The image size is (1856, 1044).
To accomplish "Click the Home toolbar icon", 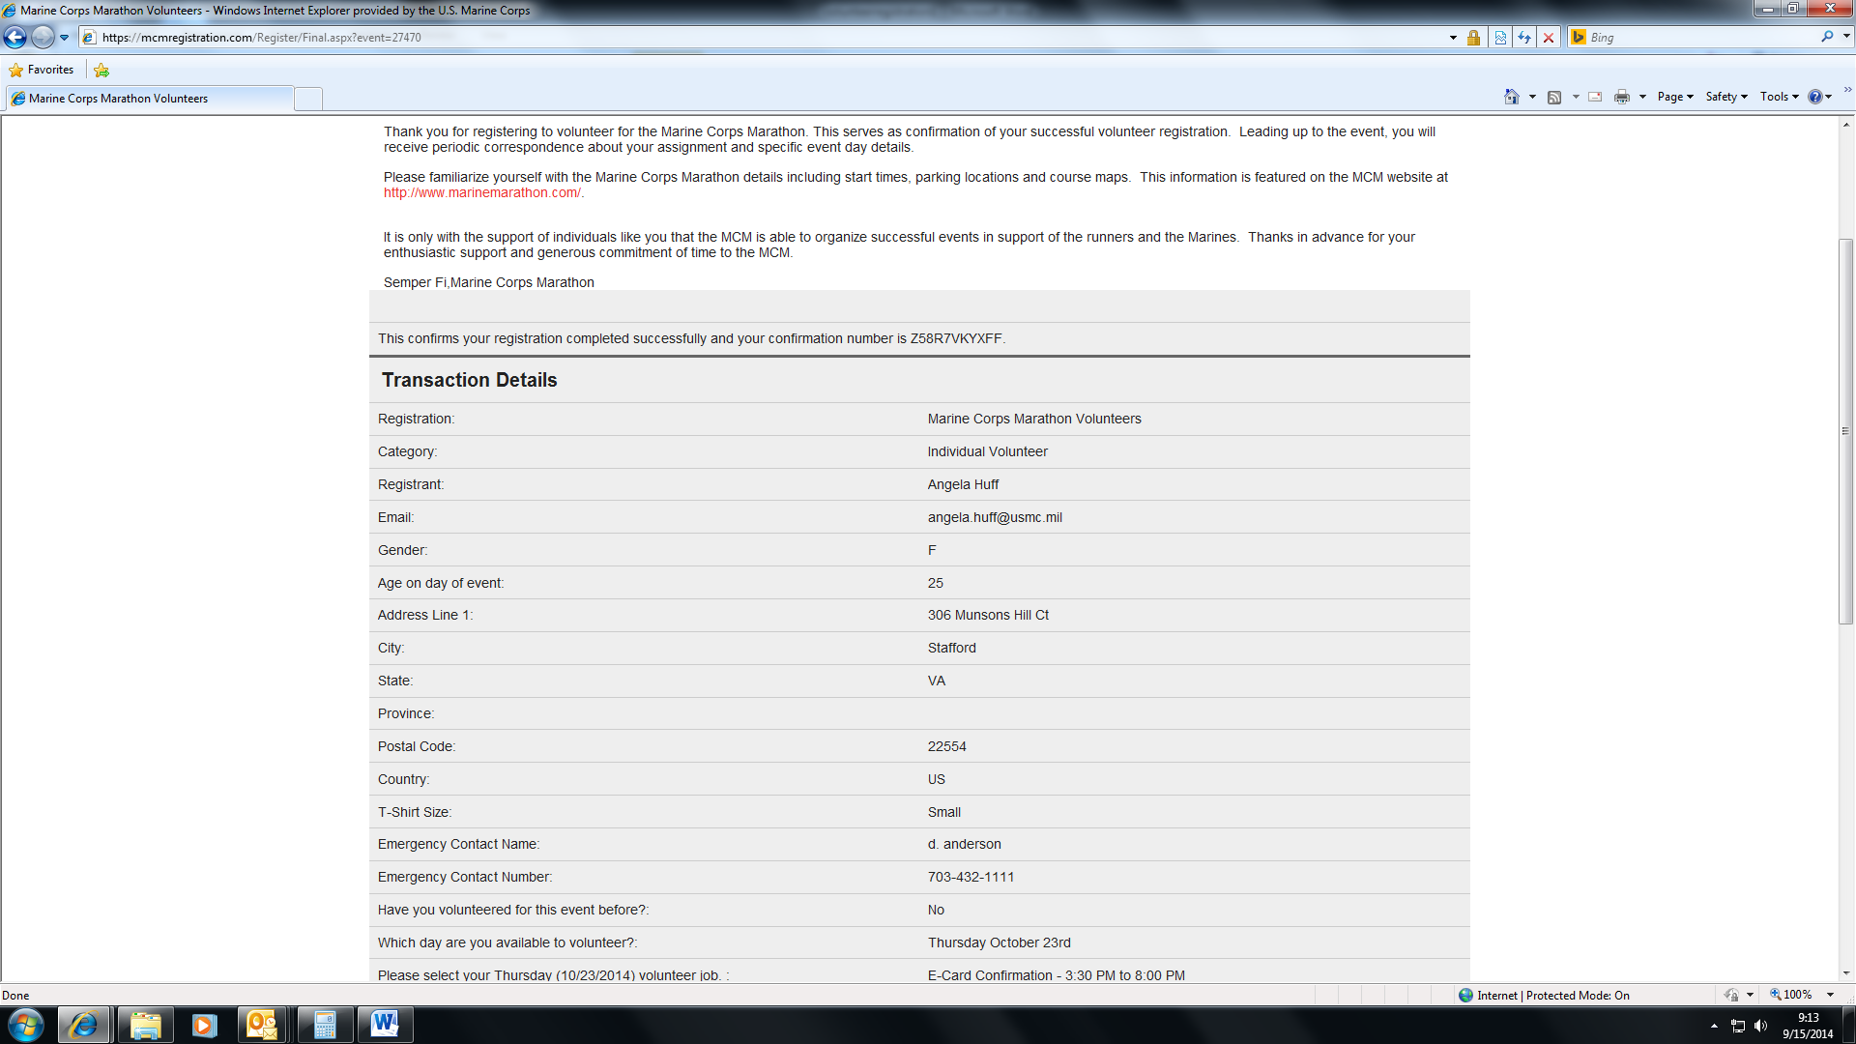I will point(1511,97).
